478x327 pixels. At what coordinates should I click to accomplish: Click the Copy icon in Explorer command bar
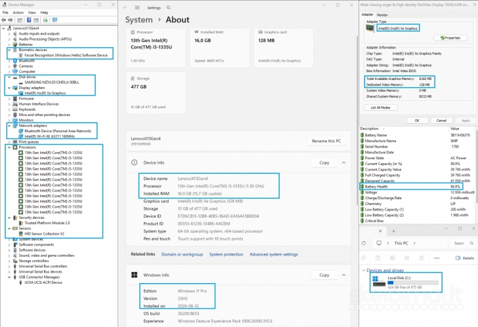(363, 258)
